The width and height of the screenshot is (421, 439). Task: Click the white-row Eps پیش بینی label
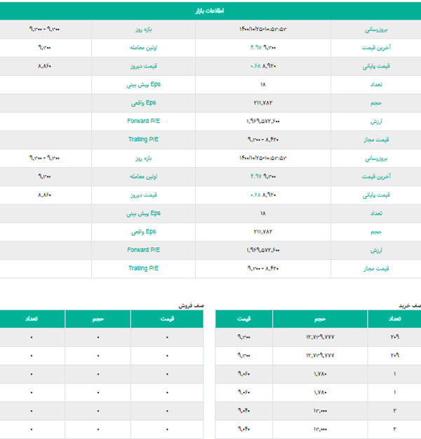click(x=144, y=84)
